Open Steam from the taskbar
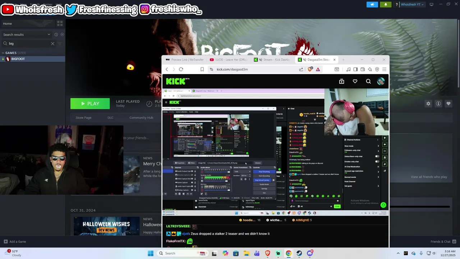 pos(299,253)
